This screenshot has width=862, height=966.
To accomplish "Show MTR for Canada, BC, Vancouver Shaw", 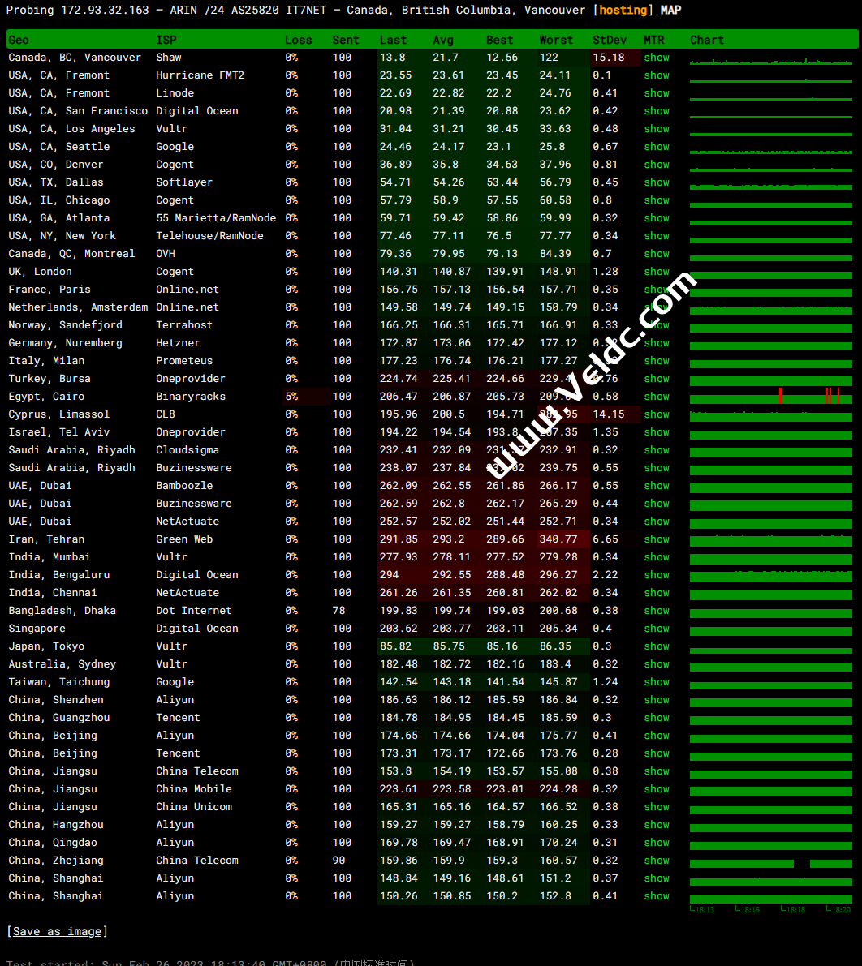I will [x=657, y=58].
